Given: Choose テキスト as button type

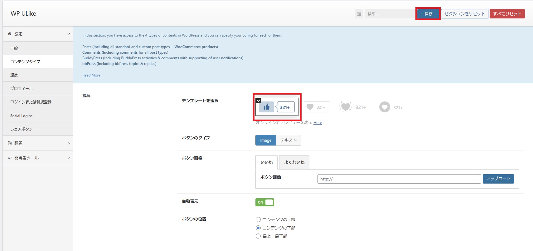Looking at the screenshot, I should click(x=288, y=140).
